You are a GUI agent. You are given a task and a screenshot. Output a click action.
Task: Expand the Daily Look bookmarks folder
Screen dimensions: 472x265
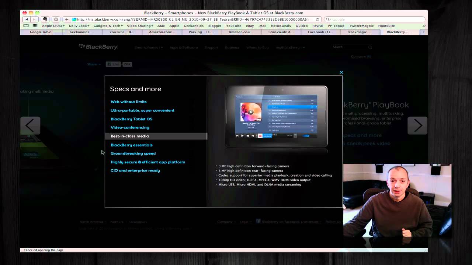pyautogui.click(x=79, y=26)
